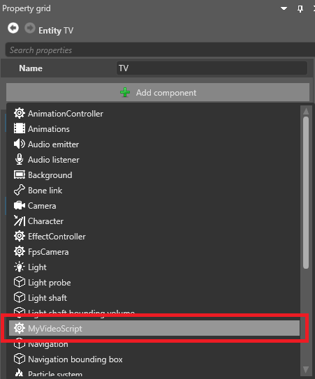Open the Property grid panel options dropdown arrow
This screenshot has height=379, width=315.
[x=284, y=8]
